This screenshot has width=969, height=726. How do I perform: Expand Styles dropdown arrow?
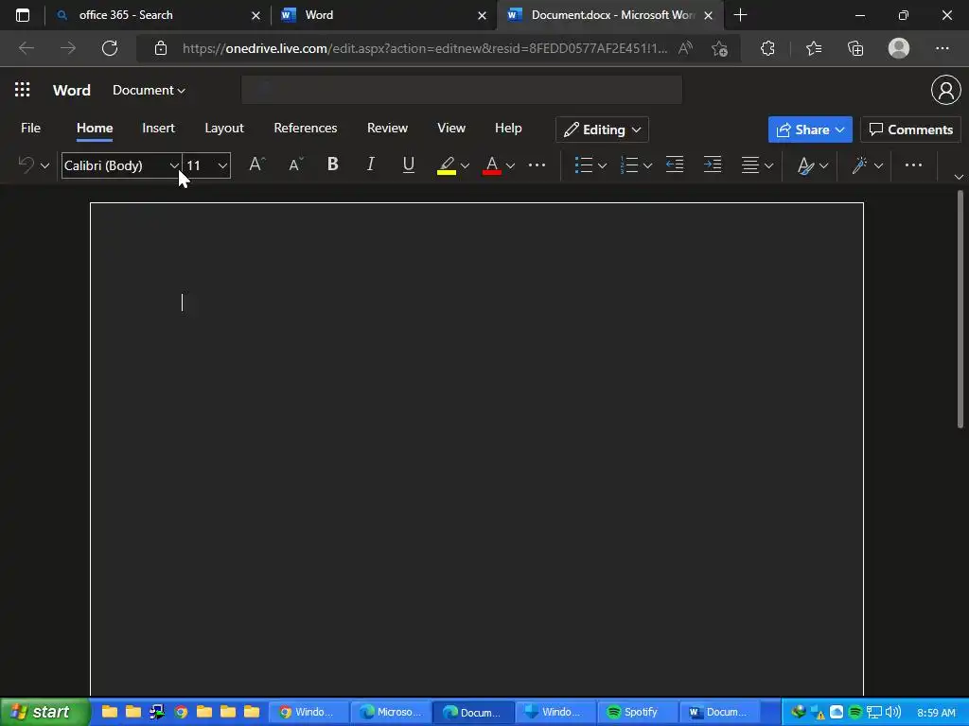[824, 165]
